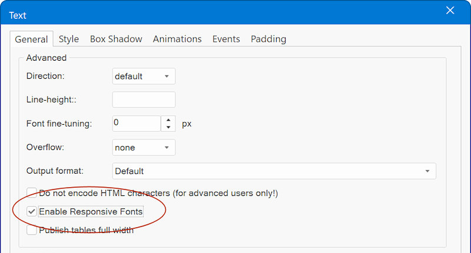Viewport: 471px width, 253px height.
Task: Click the Line-height input field
Action: click(x=144, y=100)
